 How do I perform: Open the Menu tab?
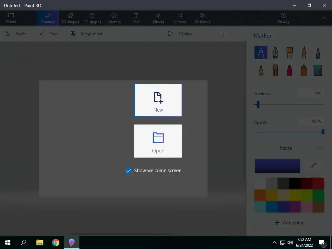[x=11, y=18]
